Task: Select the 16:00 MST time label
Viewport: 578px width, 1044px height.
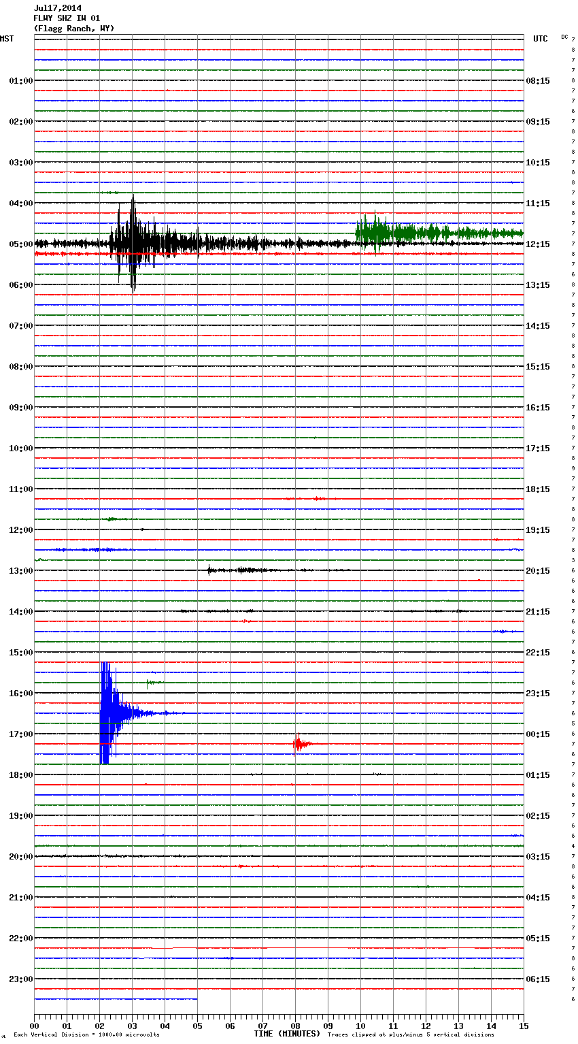Action: click(x=21, y=694)
